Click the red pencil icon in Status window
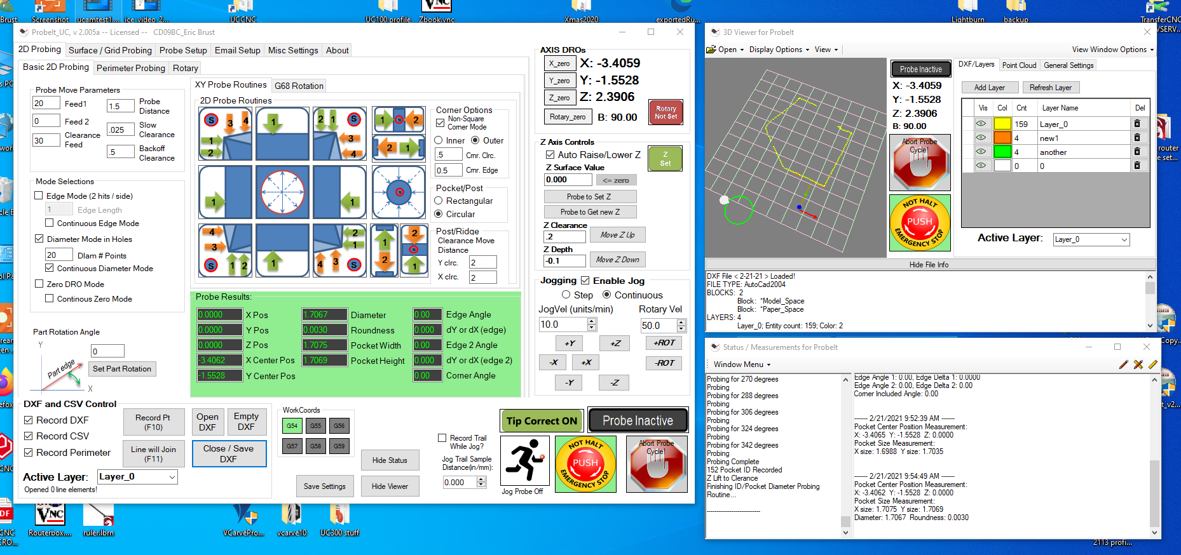 tap(1123, 364)
